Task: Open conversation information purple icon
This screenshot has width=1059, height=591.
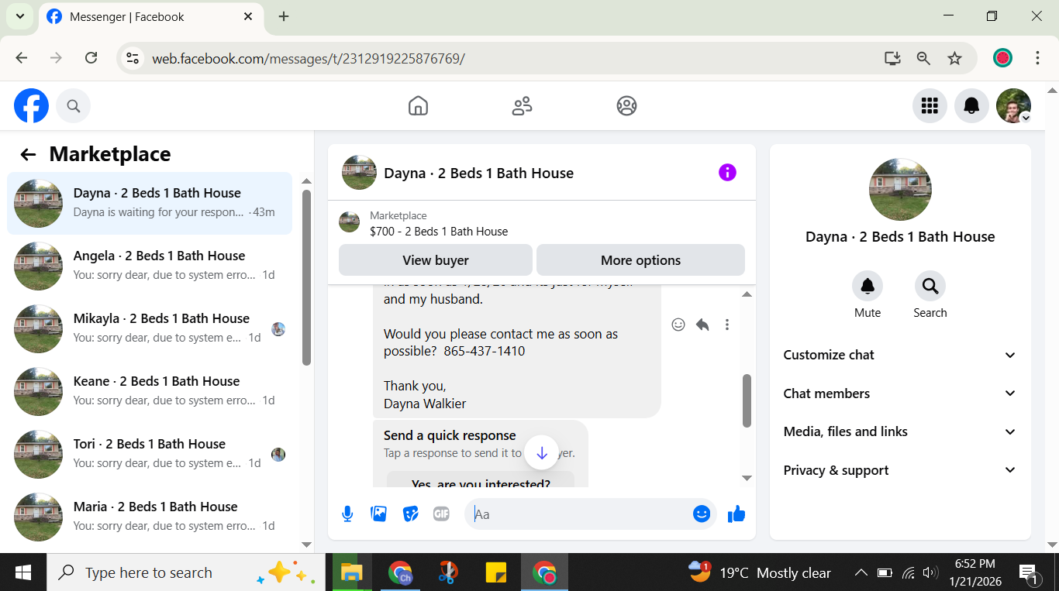Action: 727,173
